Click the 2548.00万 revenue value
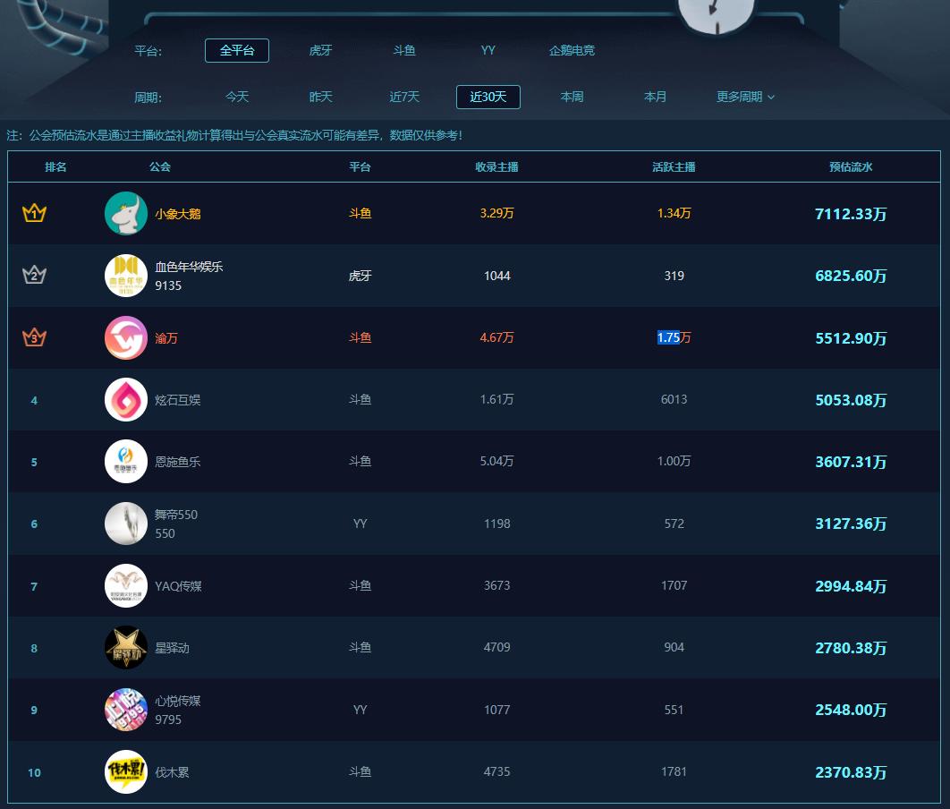Image resolution: width=950 pixels, height=809 pixels. (x=851, y=710)
